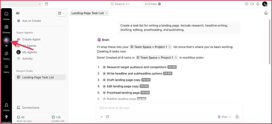Screen dimensions: 272x124
Task: Toggle status of Write headline task
Action: [104, 74]
